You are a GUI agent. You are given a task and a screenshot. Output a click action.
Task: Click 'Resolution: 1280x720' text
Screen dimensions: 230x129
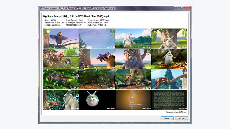[54, 23]
